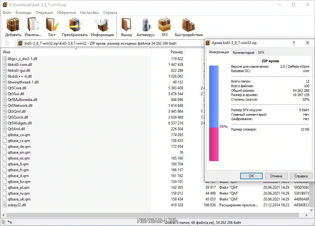315x226 pixels.
Task: Click the Выход (Exit) toolbar icon
Action: 126,25
